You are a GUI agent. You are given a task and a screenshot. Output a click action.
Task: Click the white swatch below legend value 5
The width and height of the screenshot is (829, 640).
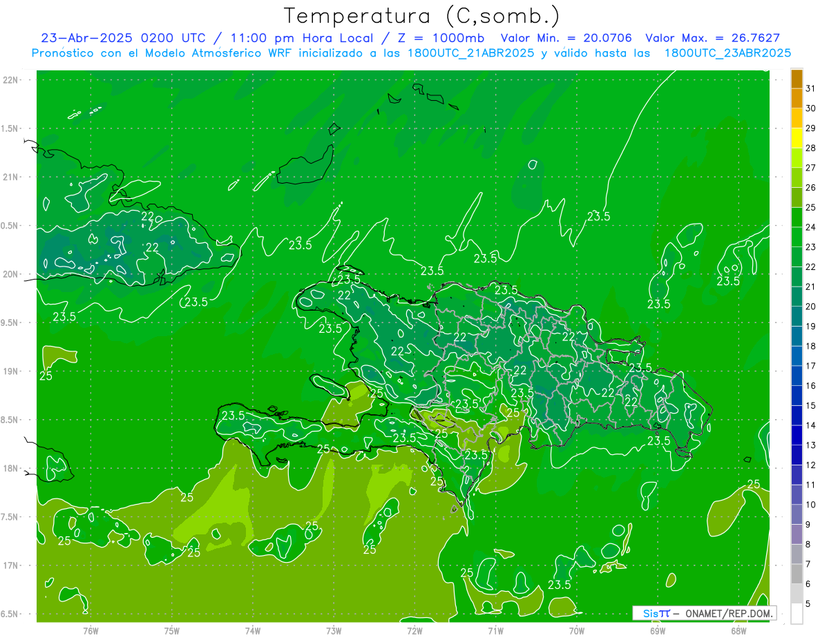click(x=797, y=614)
